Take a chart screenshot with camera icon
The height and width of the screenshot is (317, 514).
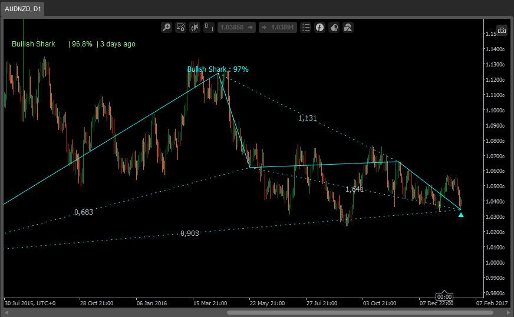(x=502, y=31)
